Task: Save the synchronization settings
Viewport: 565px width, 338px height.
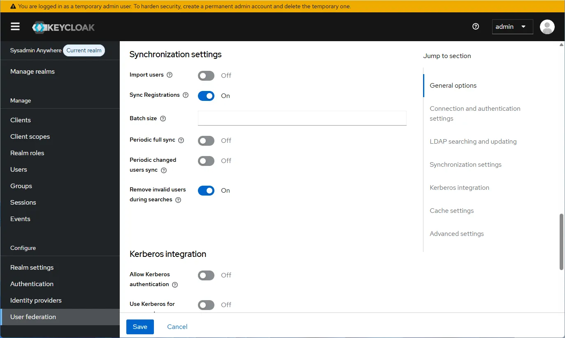Action: tap(140, 326)
